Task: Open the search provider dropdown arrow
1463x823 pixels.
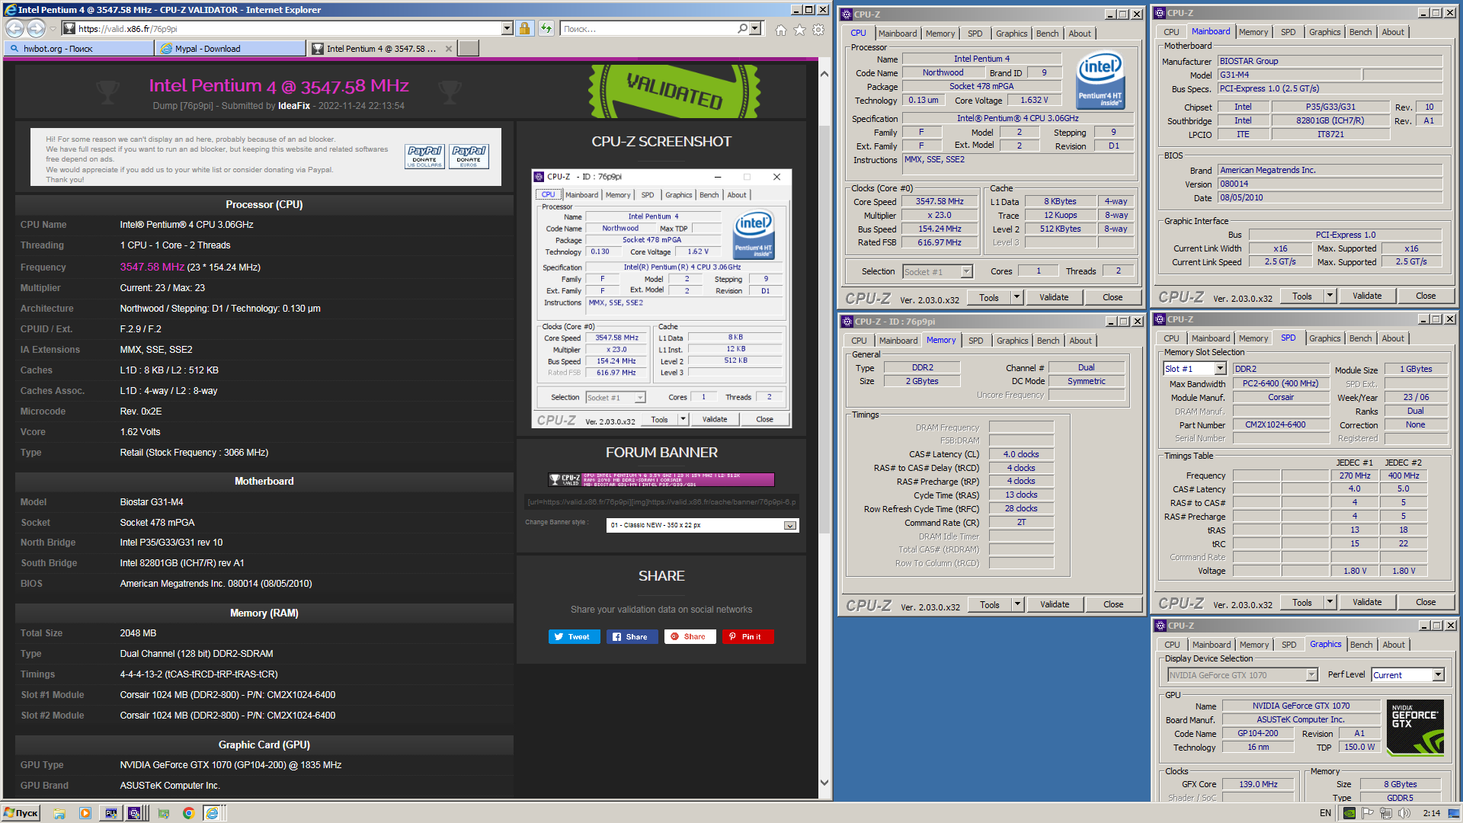Action: point(755,29)
